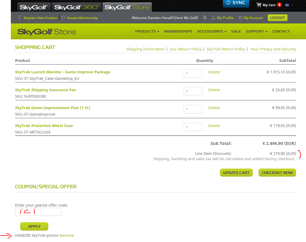Click the SKU: SHIPINSURE text
This screenshot has width=306, height=242.
tap(31, 97)
